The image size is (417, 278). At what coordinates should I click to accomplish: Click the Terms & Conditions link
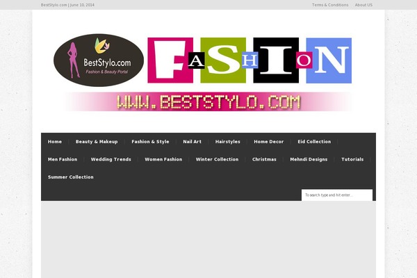pos(330,5)
